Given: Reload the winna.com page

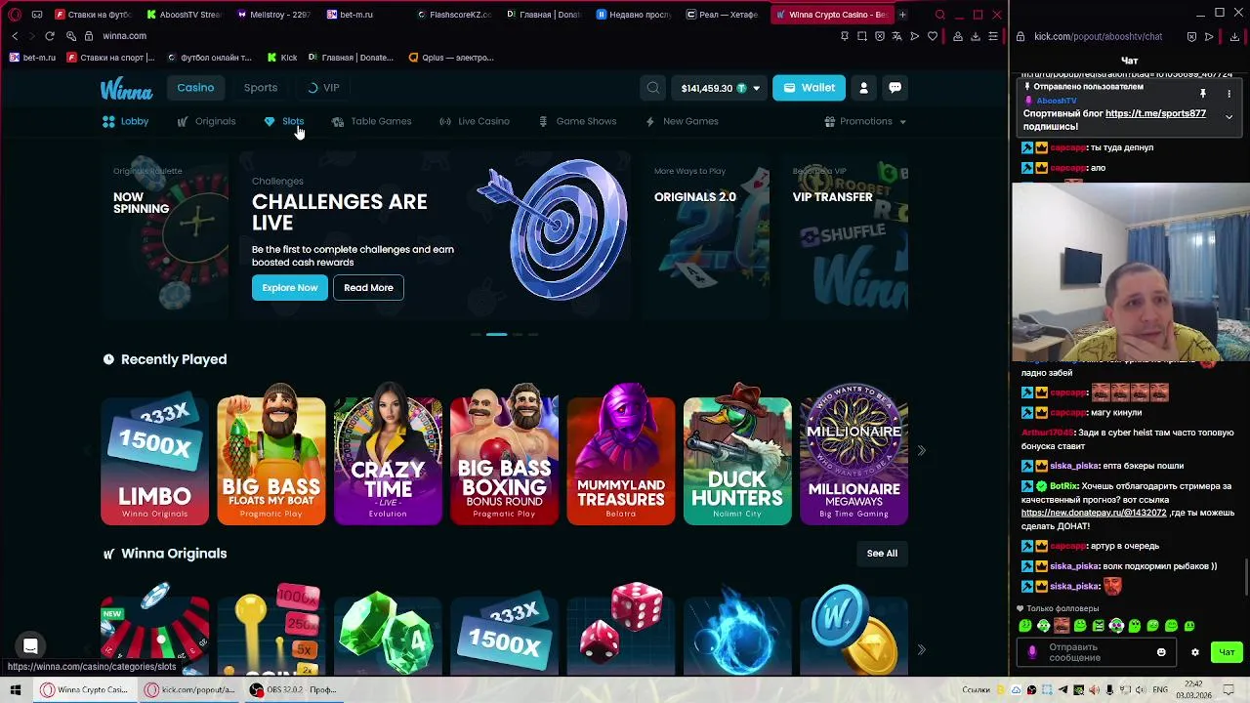Looking at the screenshot, I should pos(50,36).
